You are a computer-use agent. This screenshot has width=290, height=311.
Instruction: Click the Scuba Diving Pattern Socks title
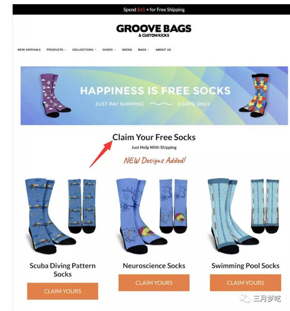(x=63, y=270)
